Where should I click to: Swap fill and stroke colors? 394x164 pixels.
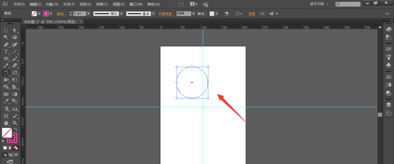click(x=16, y=129)
